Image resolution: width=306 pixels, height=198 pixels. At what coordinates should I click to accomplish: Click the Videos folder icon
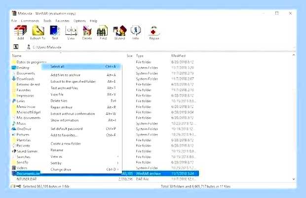(x=14, y=168)
